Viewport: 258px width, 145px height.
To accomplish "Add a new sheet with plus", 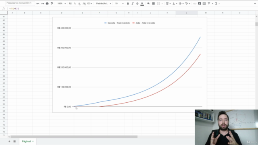I will [x=9, y=141].
